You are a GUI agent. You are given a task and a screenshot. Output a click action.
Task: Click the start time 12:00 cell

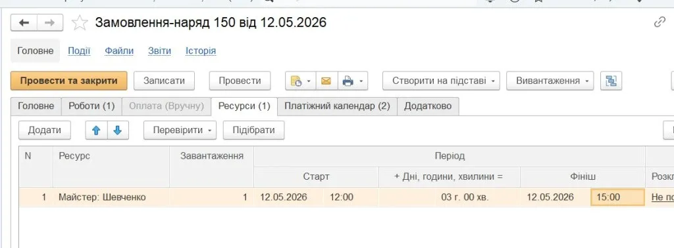coord(351,197)
